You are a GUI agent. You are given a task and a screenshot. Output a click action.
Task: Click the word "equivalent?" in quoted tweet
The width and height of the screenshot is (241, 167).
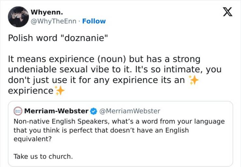(x=32, y=138)
